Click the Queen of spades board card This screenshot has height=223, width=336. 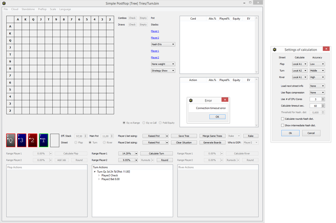(x=11, y=140)
